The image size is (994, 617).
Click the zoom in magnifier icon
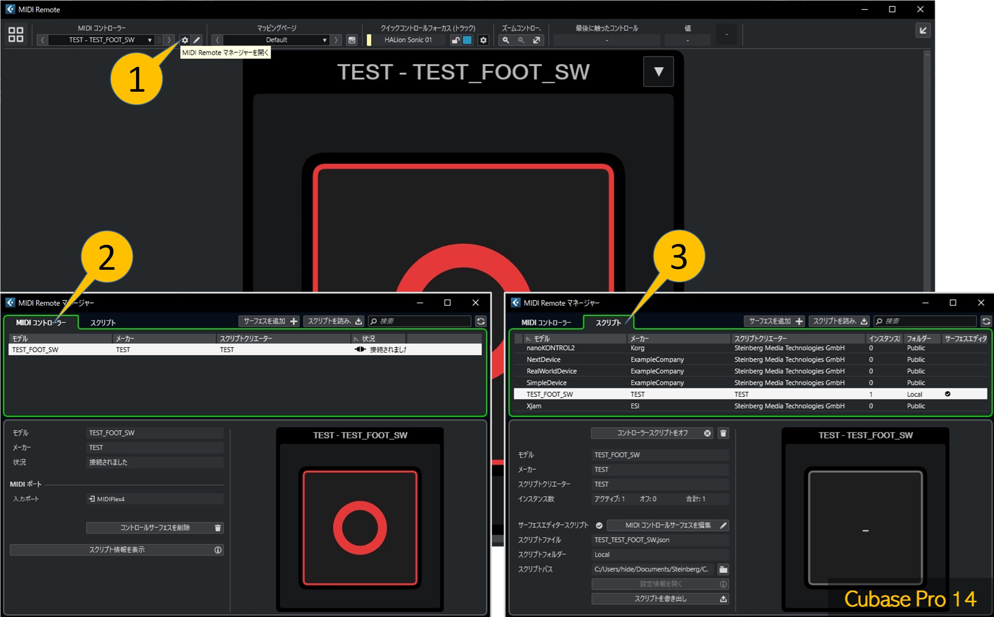coord(506,40)
